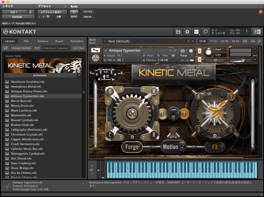Open Kontakt options gear icon
Image resolution: width=264 pixels, height=197 pixels.
pyautogui.click(x=187, y=32)
